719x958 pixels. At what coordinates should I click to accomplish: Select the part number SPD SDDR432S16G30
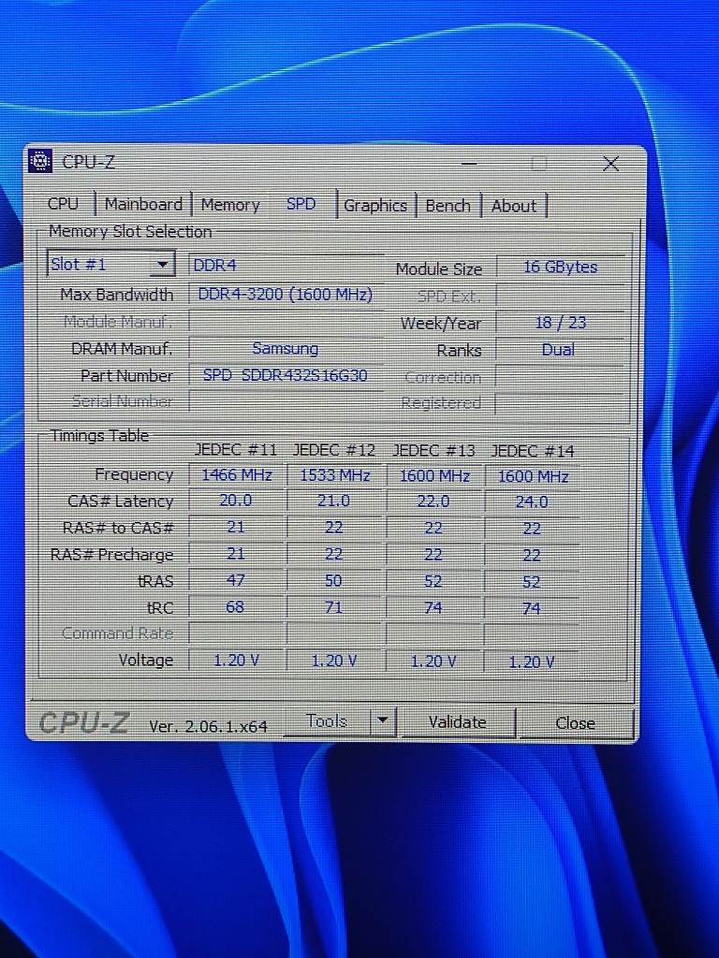[286, 374]
